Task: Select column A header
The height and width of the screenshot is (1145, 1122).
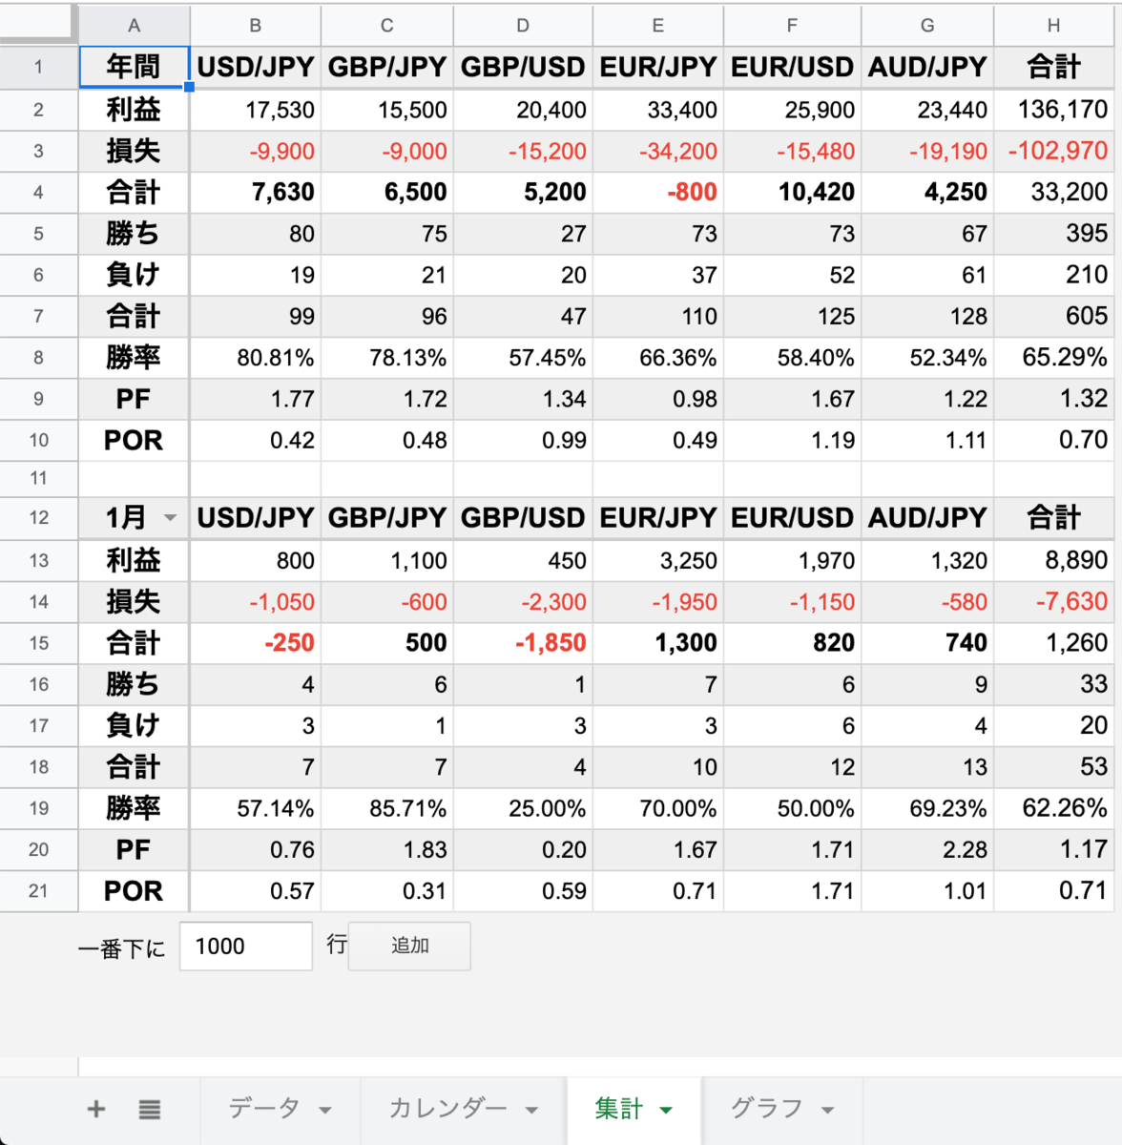Action: click(x=134, y=26)
